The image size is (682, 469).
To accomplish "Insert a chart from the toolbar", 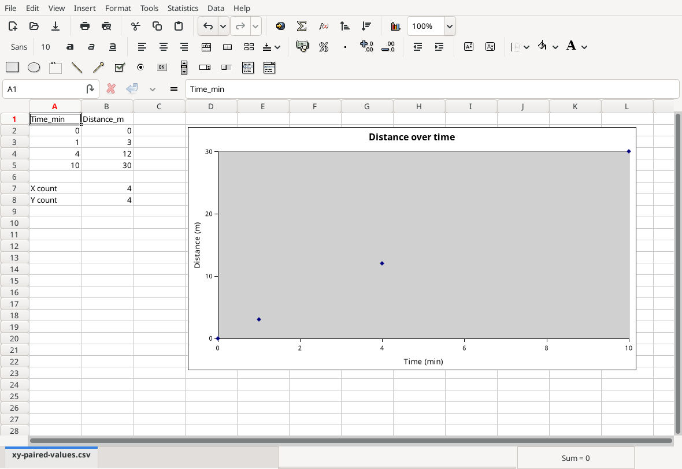I will point(395,26).
